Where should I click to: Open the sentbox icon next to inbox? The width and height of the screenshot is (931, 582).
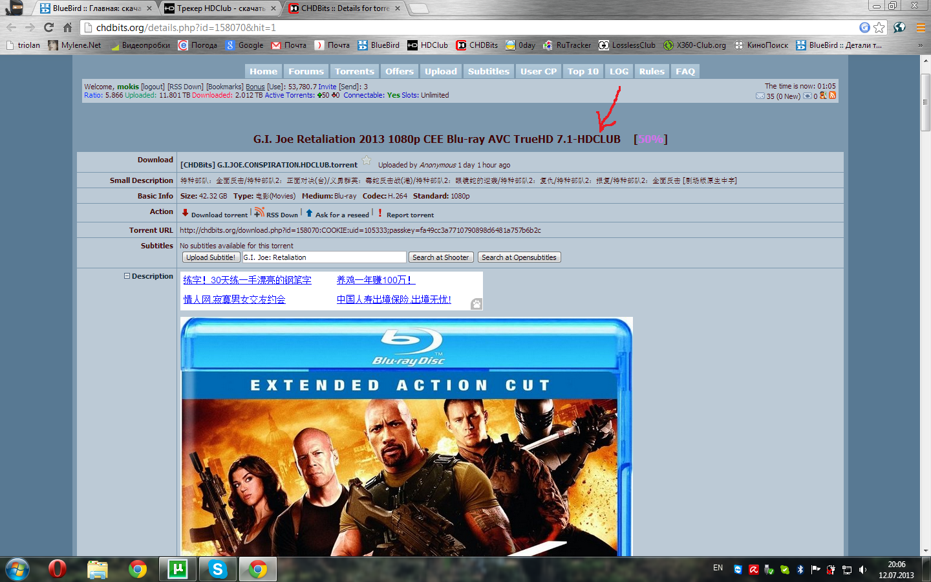tap(808, 96)
